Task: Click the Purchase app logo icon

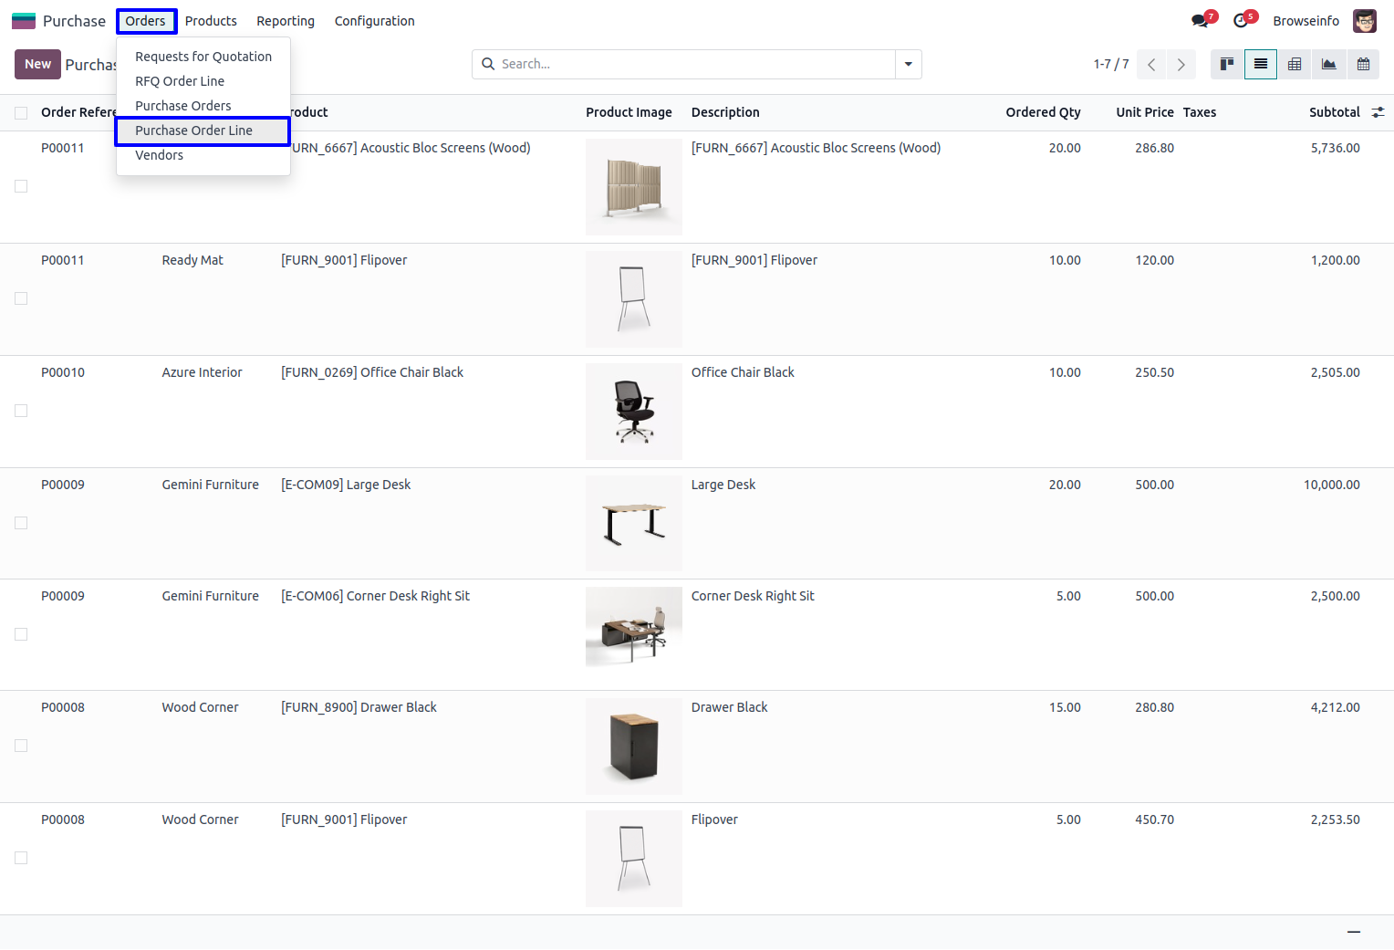Action: coord(24,21)
